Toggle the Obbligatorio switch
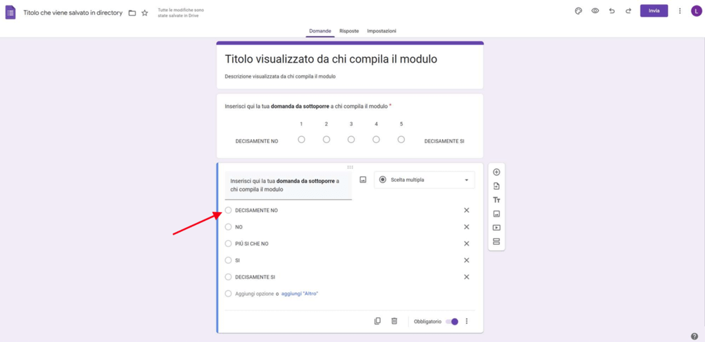Screen dimensions: 705x342 [x=452, y=321]
